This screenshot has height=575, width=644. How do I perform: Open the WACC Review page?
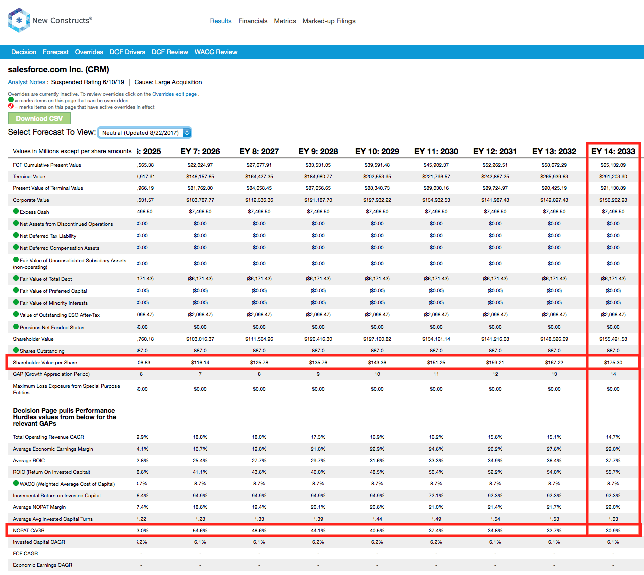point(216,52)
